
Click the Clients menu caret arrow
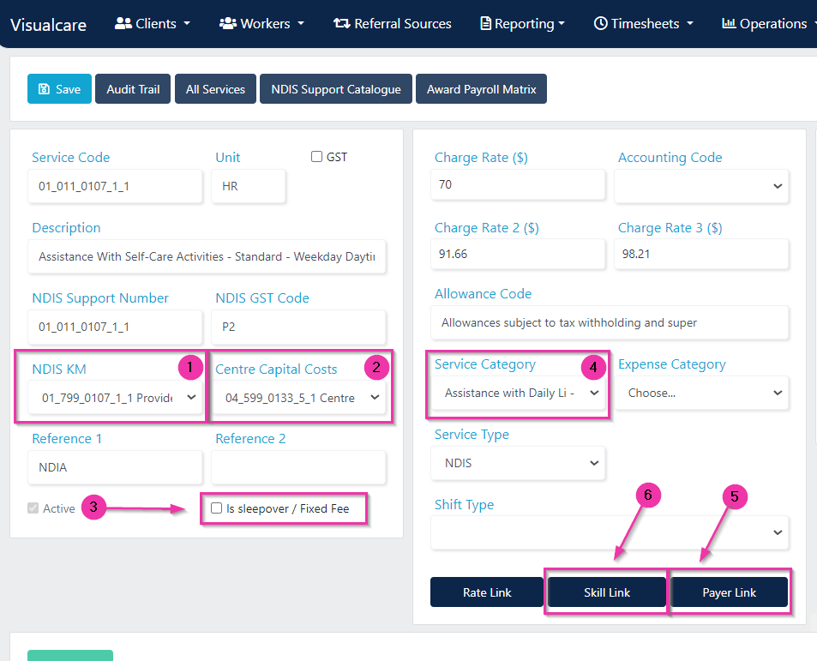point(187,24)
